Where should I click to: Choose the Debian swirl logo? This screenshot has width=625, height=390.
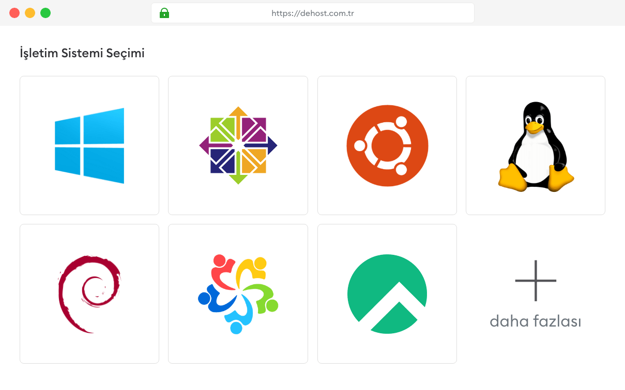(x=89, y=294)
